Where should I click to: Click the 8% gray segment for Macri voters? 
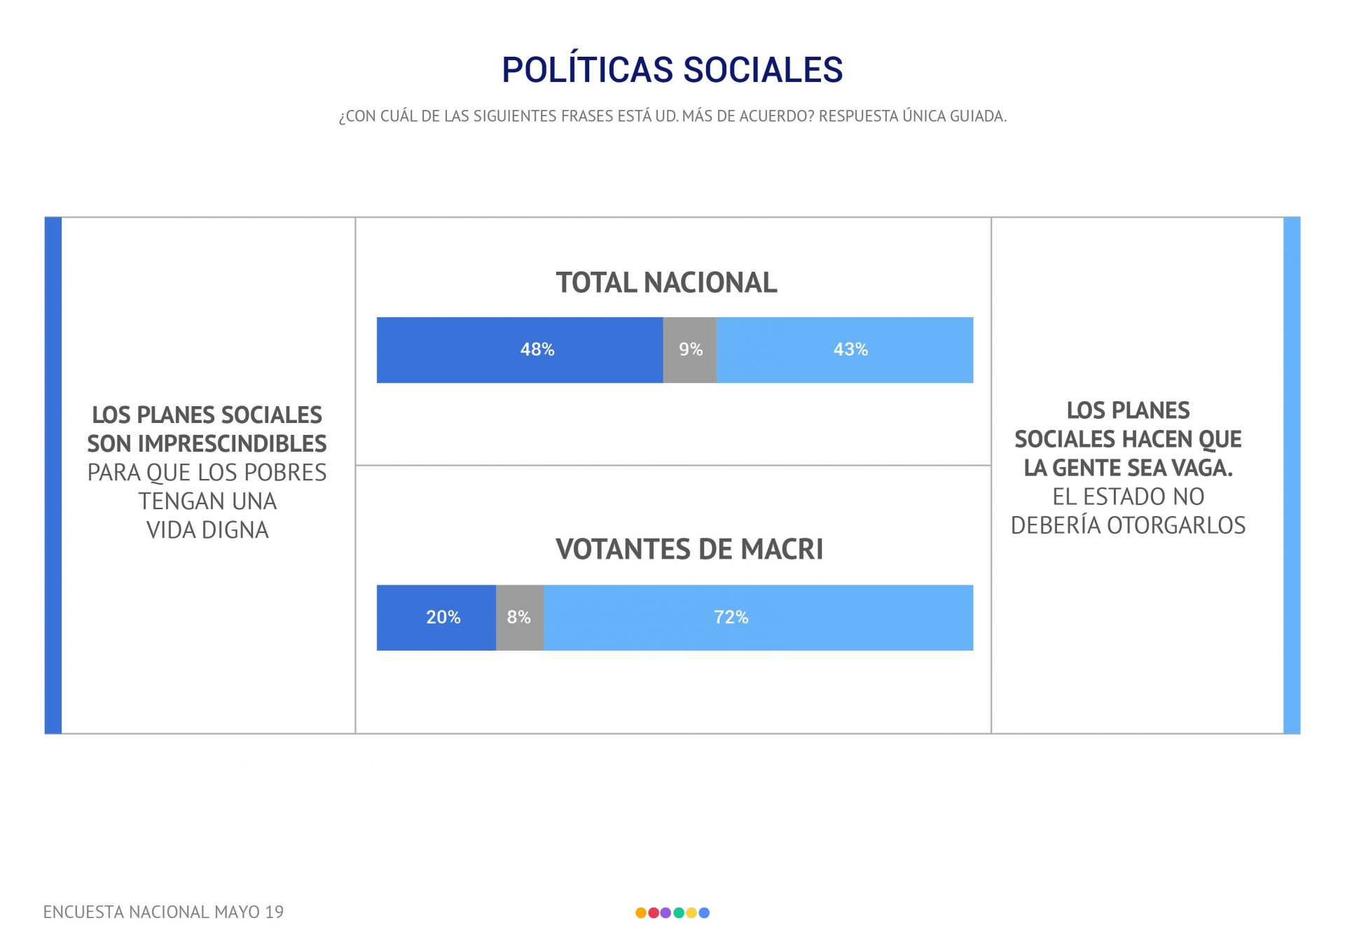(x=520, y=618)
